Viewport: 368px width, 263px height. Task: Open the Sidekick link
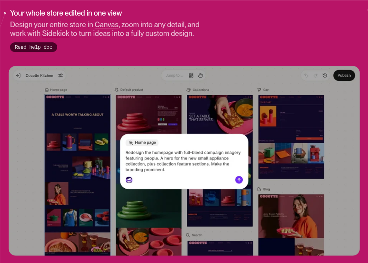(56, 34)
